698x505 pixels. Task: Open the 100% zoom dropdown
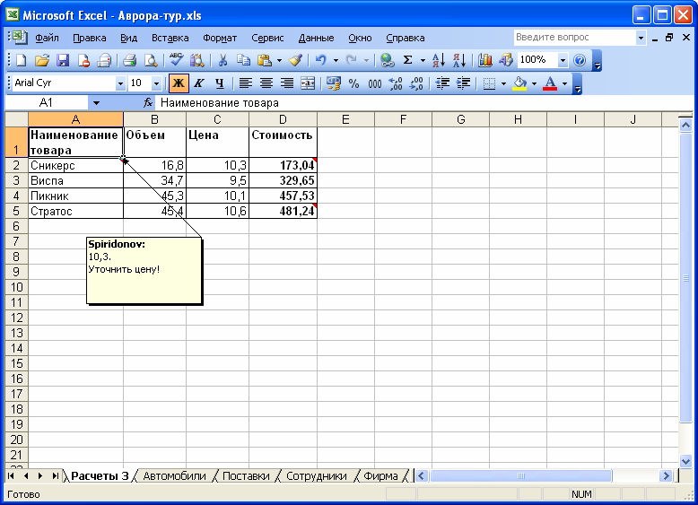point(563,60)
